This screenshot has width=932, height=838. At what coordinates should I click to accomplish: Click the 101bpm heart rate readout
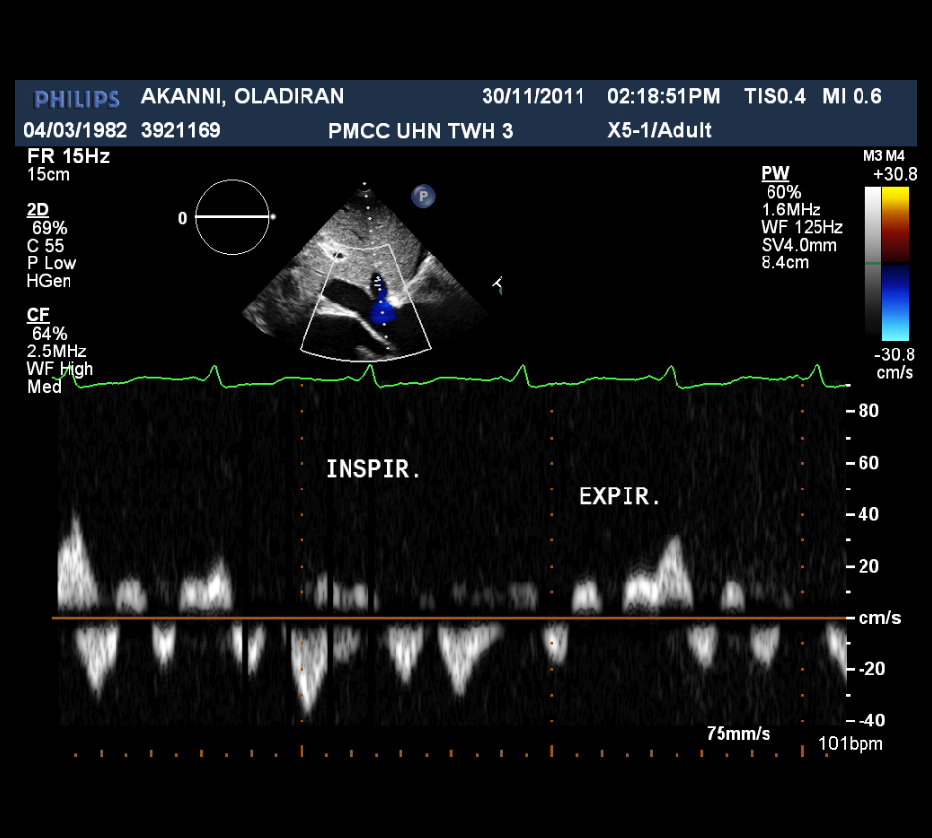[850, 744]
